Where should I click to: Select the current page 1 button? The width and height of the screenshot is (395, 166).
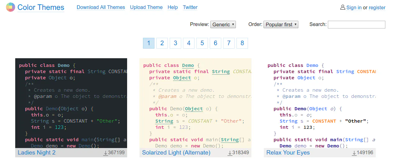pos(149,43)
